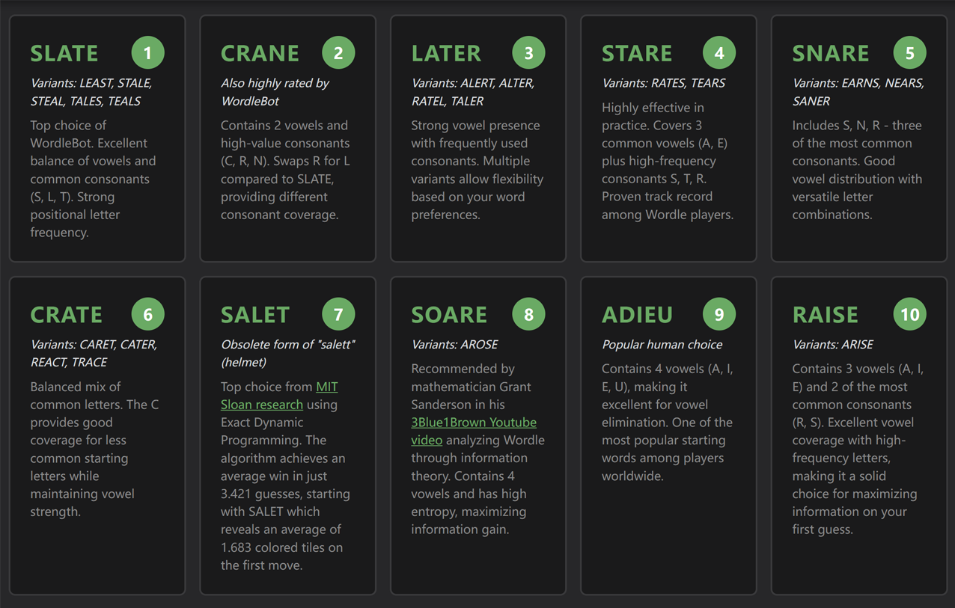
Task: Click the RAISE word title
Action: [x=826, y=314]
